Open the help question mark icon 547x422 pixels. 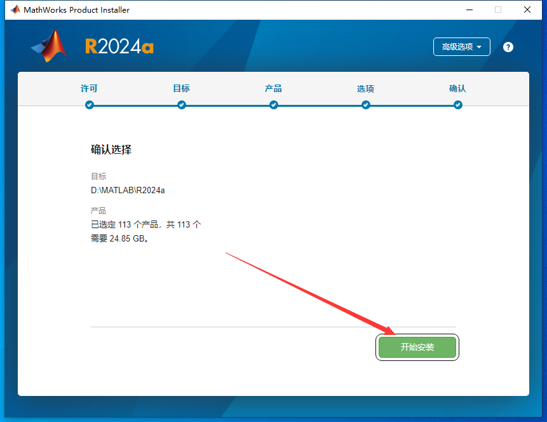508,46
